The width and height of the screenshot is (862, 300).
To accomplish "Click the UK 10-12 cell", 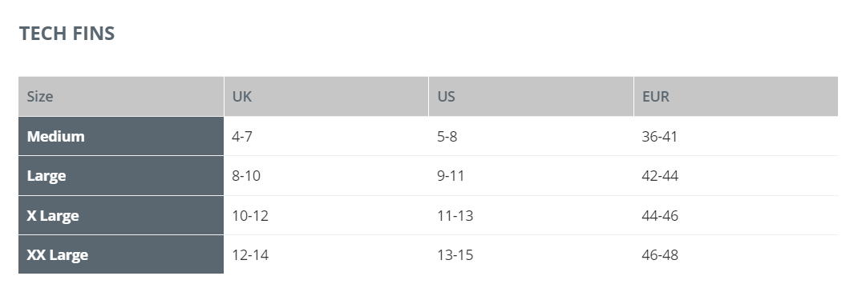I will point(326,215).
